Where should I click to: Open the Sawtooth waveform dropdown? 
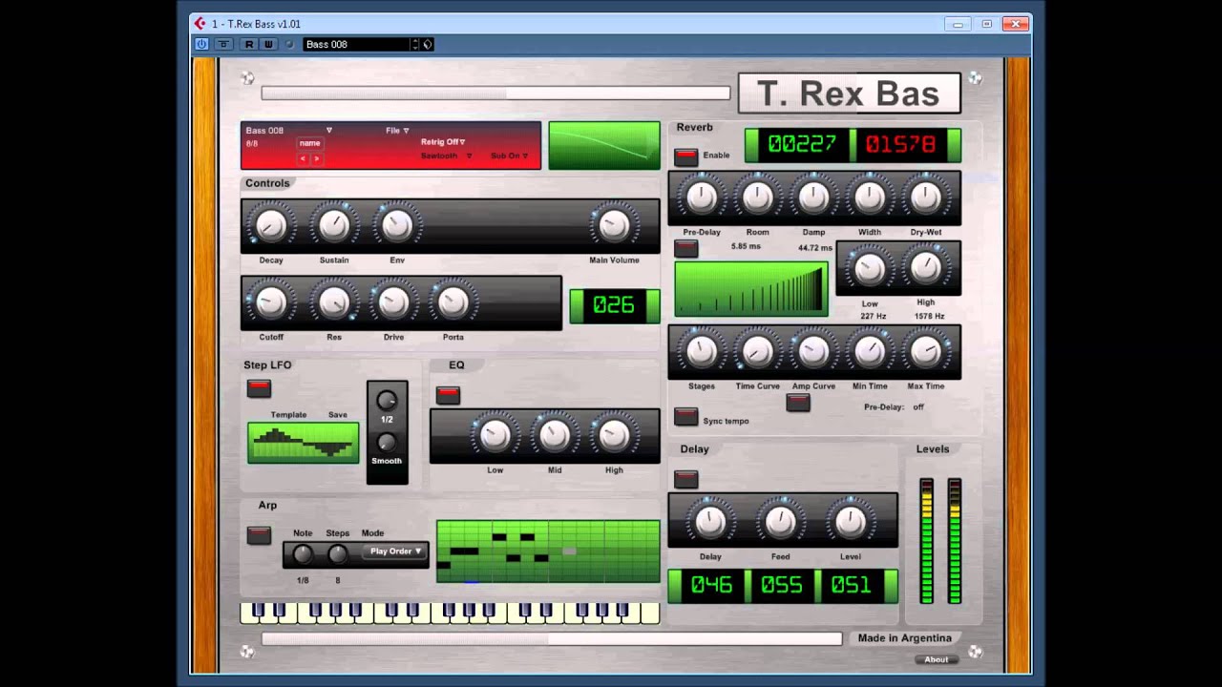point(447,156)
